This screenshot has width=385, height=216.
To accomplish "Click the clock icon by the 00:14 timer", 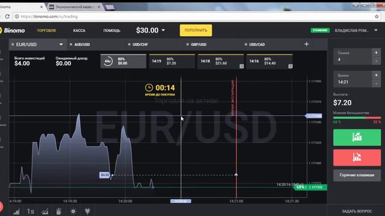I will (x=149, y=88).
